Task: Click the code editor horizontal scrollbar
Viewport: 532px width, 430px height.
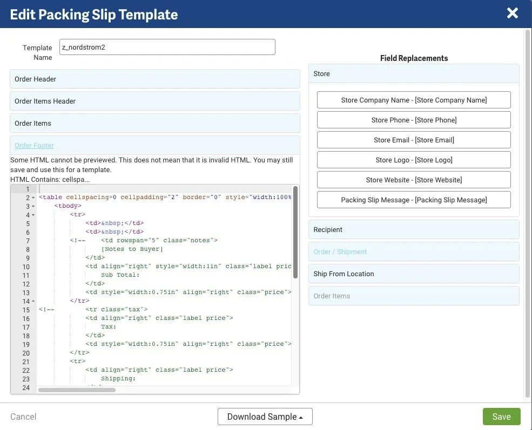Action: tap(76, 388)
